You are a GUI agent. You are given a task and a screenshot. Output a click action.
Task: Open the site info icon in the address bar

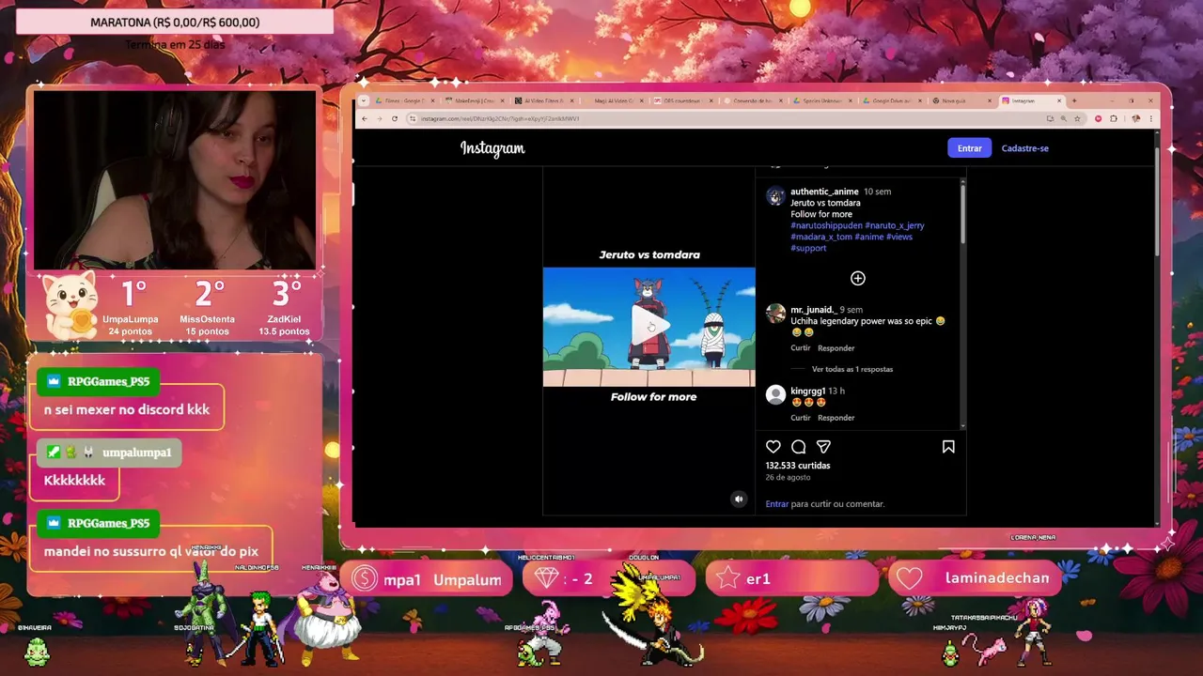click(x=414, y=118)
